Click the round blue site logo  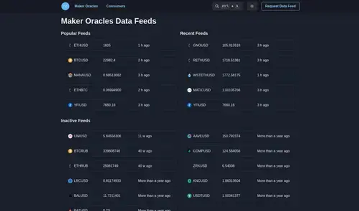[65, 6]
